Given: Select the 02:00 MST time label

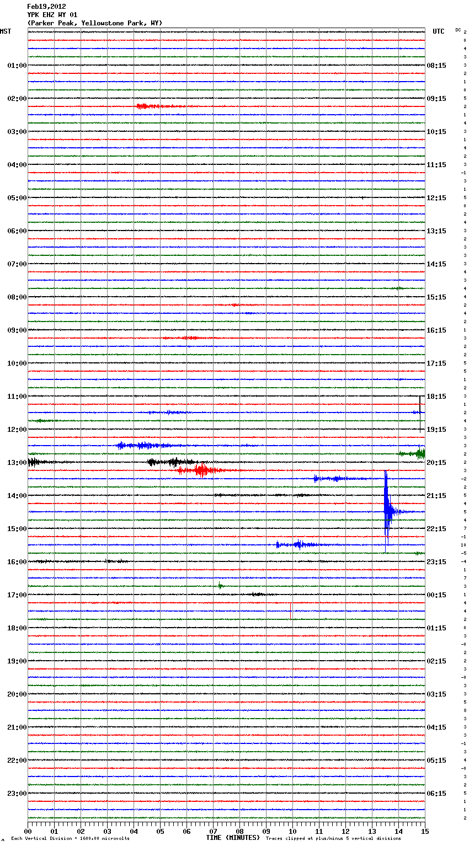Looking at the screenshot, I should click(17, 99).
